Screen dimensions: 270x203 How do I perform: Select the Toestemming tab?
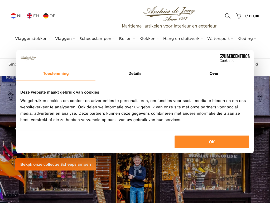(56, 73)
